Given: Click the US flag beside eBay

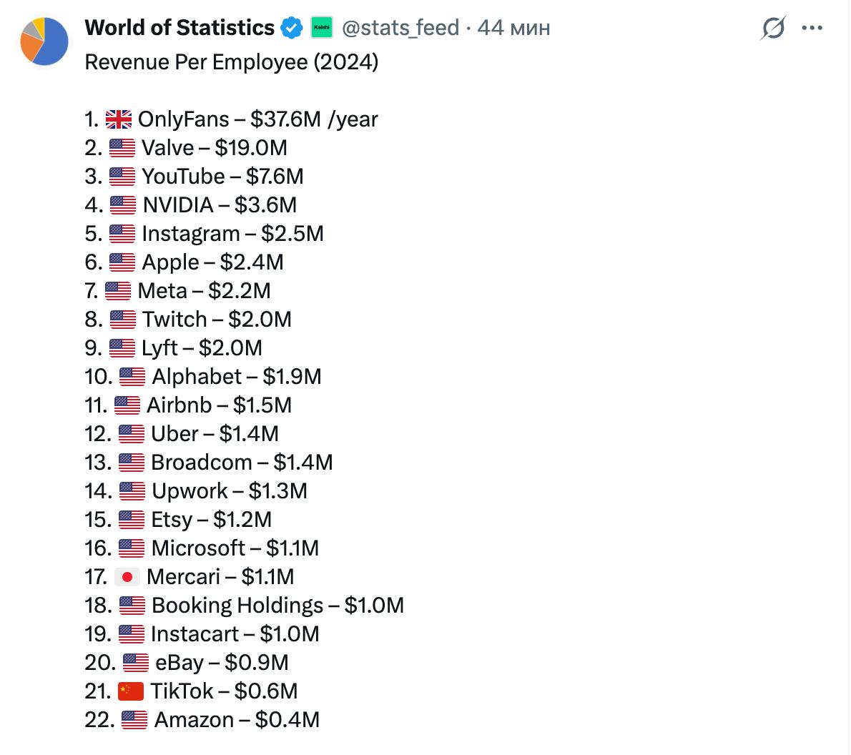Looking at the screenshot, I should pos(136,663).
